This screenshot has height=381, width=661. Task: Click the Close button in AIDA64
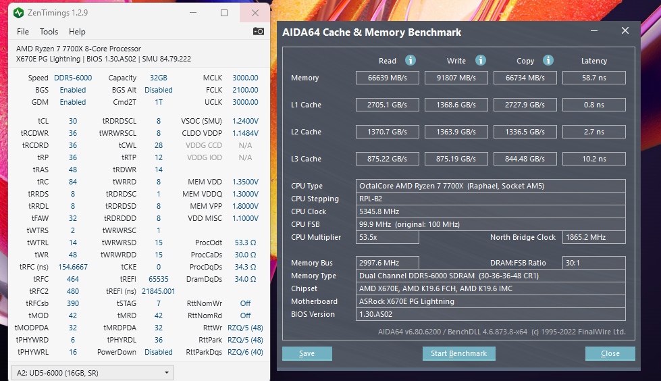610,353
